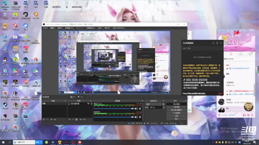This screenshot has height=145, width=259.
Task: Click search icon at YY window bottom
Action: point(252,115)
